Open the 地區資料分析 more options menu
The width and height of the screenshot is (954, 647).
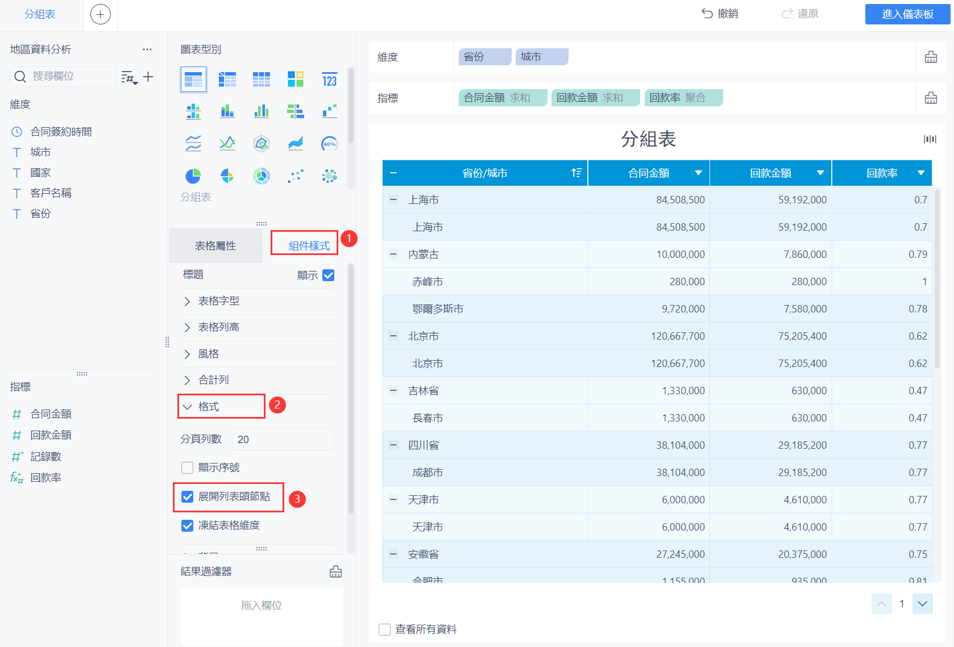(147, 49)
